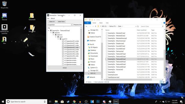Image resolution: width=185 pixels, height=104 pixels.
Task: Uncheck v111geardoor02_d.dds
Action: (x=63, y=49)
